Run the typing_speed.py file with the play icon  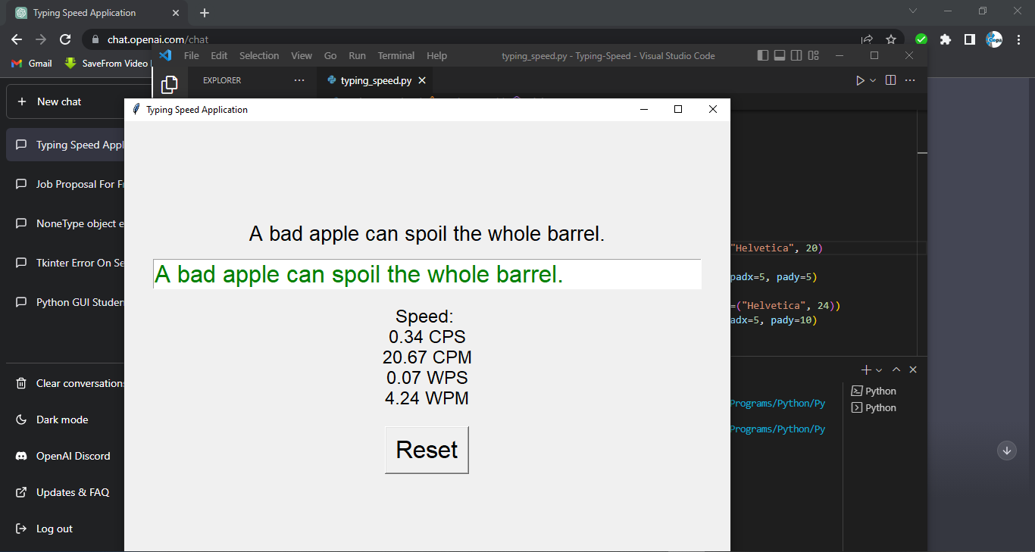point(861,80)
